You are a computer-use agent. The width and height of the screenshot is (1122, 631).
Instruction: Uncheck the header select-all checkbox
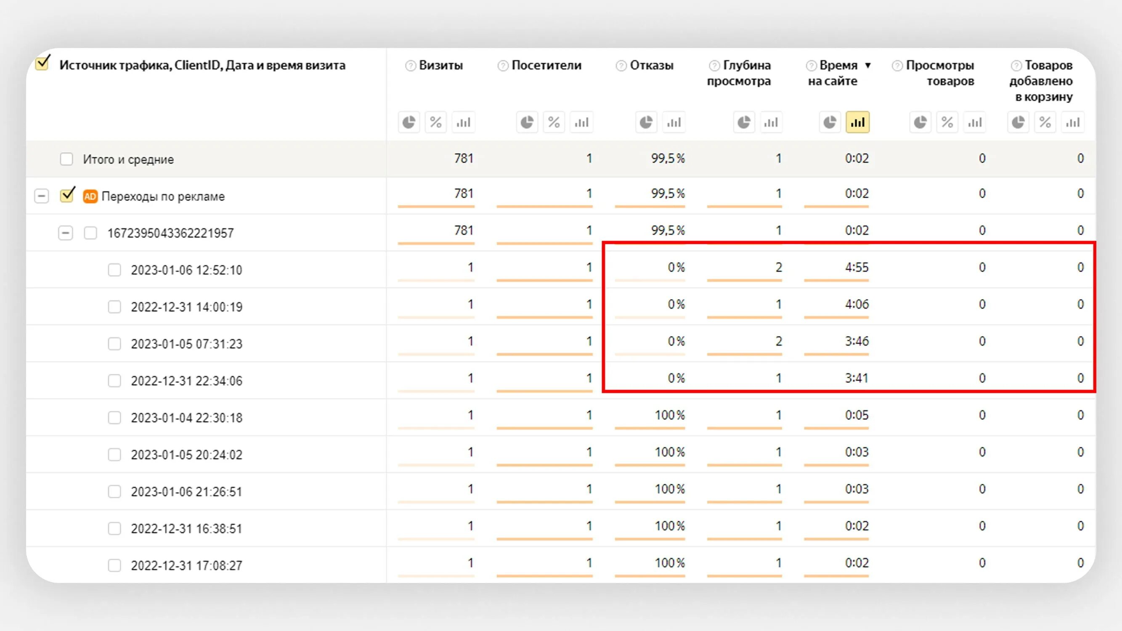click(42, 63)
